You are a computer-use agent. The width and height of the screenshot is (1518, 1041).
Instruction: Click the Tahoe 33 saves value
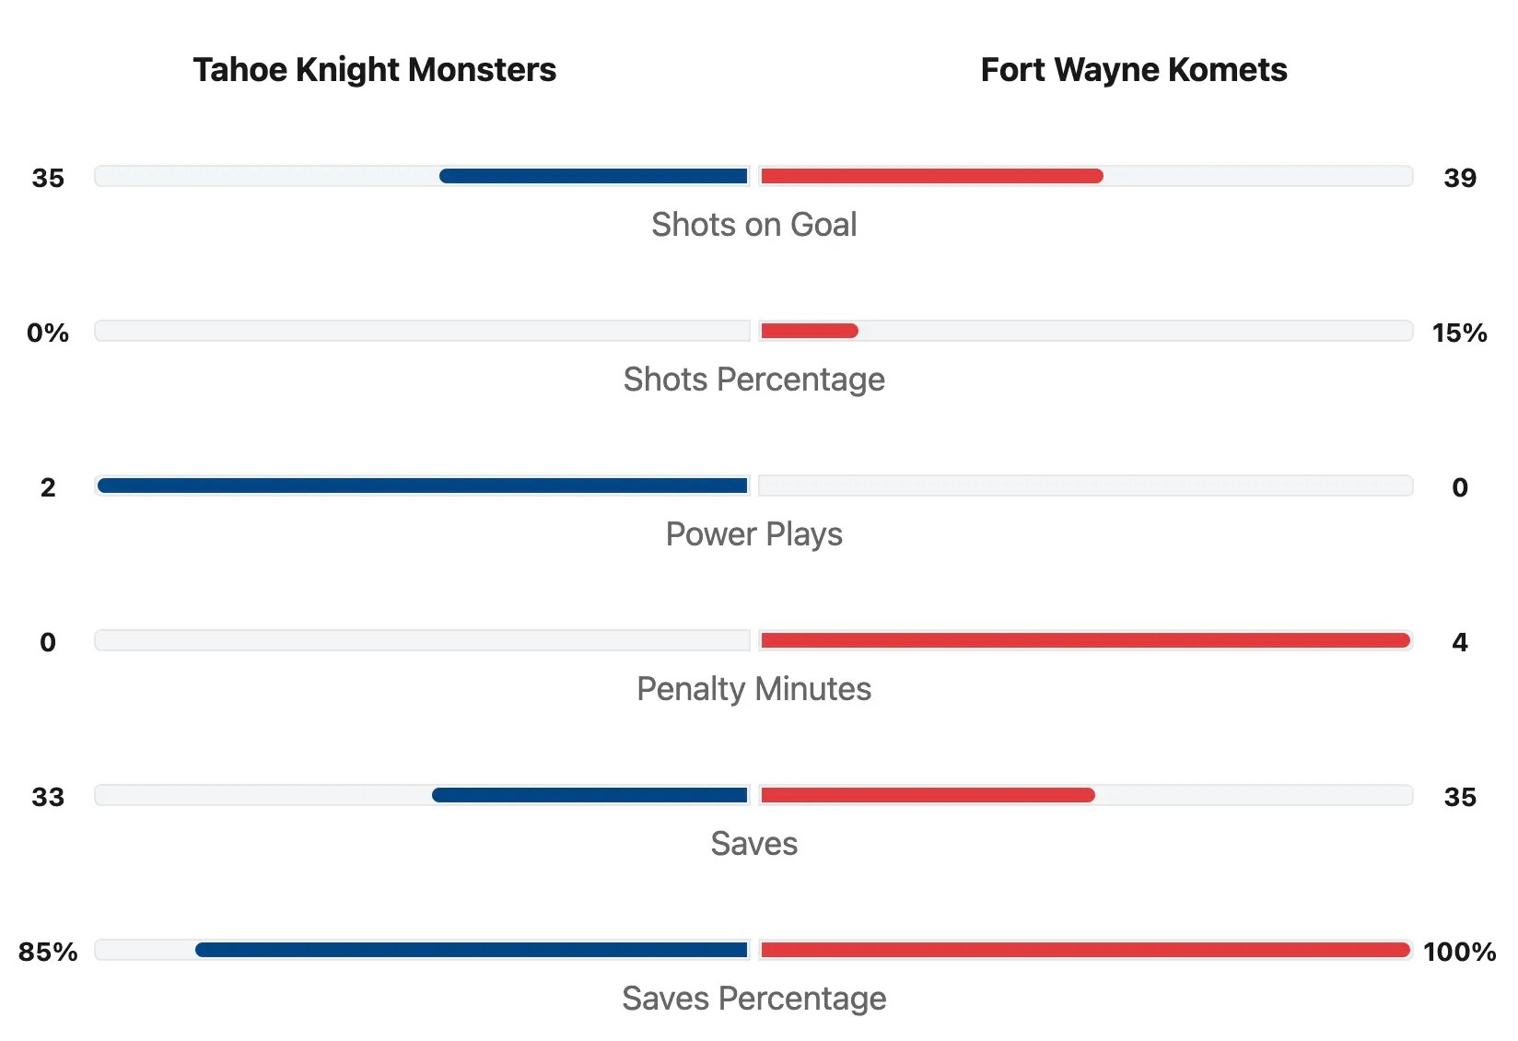[48, 797]
